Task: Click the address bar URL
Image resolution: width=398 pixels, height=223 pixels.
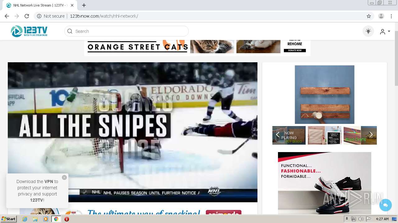Action: point(104,16)
